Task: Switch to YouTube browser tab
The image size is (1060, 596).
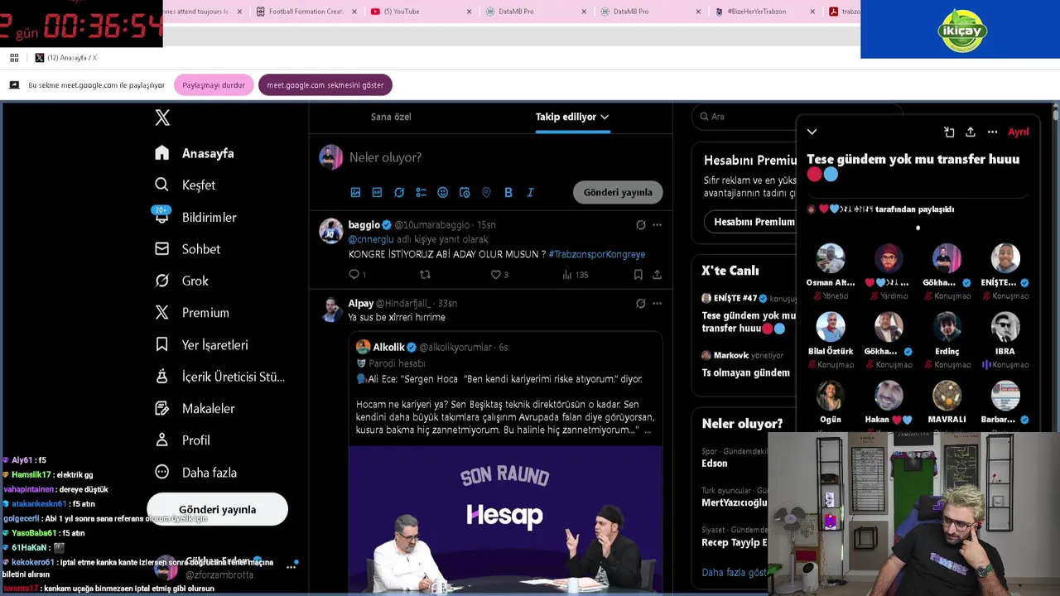Action: [x=421, y=12]
